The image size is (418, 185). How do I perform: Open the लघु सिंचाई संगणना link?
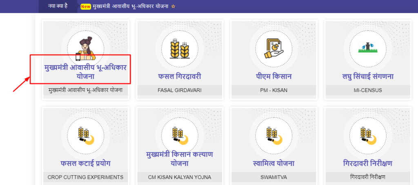point(368,77)
